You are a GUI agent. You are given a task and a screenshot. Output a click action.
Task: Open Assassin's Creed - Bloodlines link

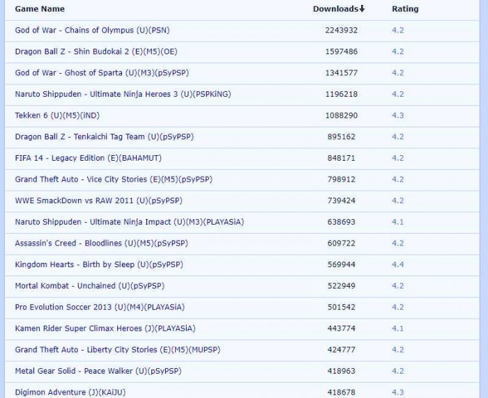[x=102, y=244]
